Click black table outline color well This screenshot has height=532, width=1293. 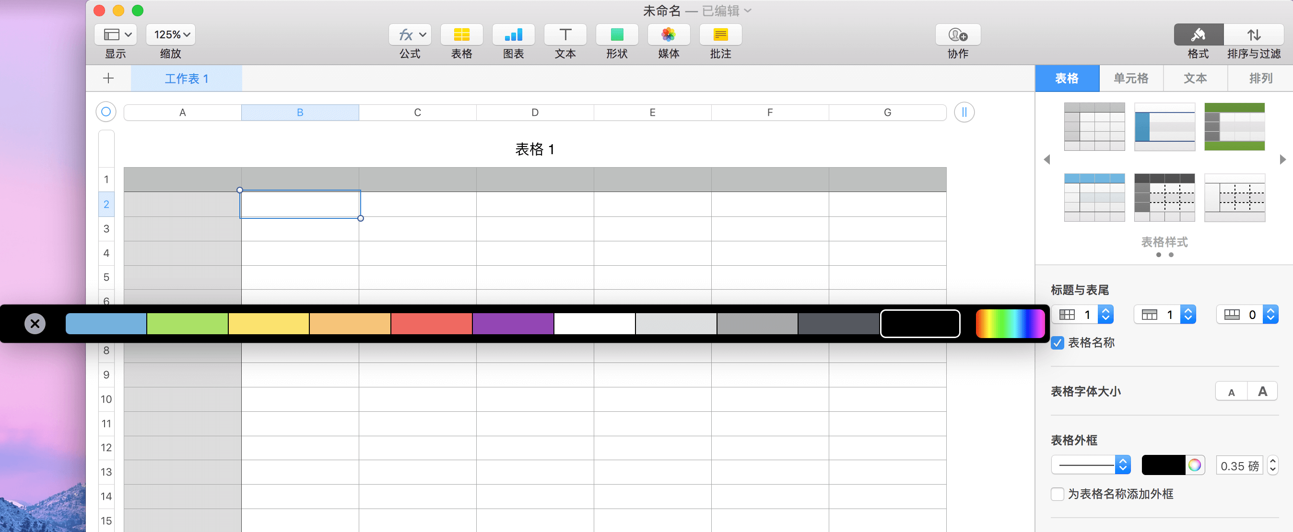[1164, 465]
